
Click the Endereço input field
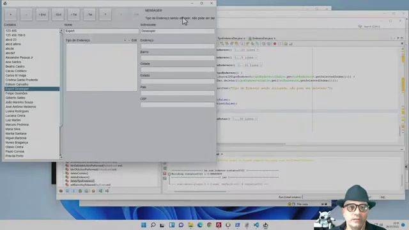coord(178,46)
